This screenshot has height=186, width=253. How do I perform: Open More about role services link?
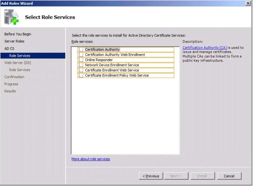(x=91, y=159)
